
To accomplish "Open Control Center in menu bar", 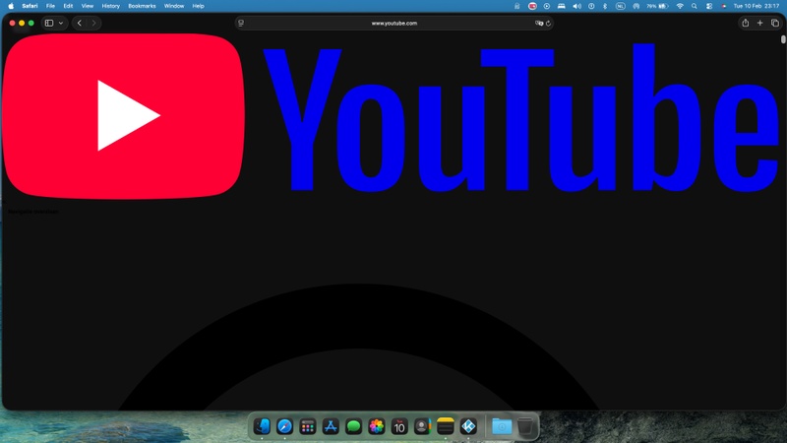I will coord(709,6).
